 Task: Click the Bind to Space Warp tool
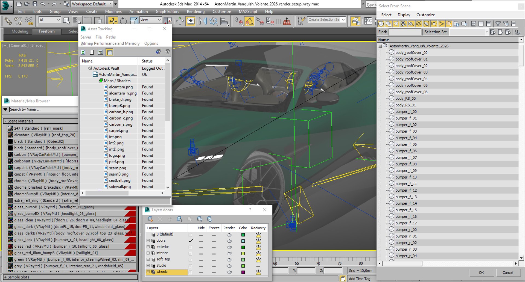coord(29,21)
